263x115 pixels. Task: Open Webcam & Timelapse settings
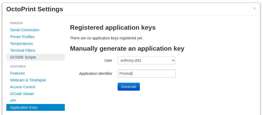[x=28, y=80]
